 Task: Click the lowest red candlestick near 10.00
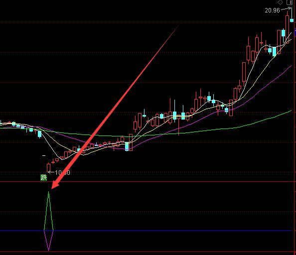[48, 168]
